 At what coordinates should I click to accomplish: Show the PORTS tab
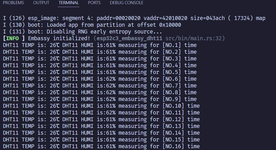tap(94, 3)
